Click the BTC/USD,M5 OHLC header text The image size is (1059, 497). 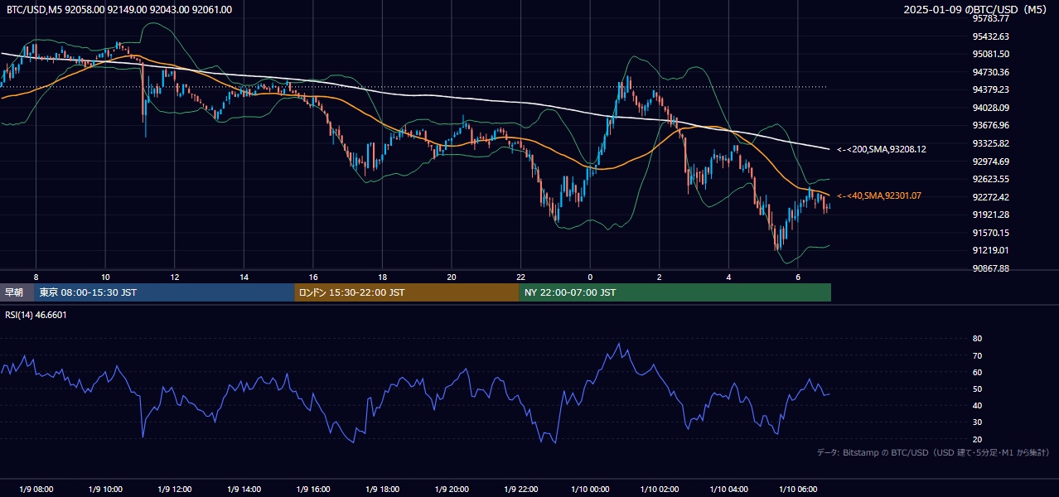pyautogui.click(x=119, y=10)
